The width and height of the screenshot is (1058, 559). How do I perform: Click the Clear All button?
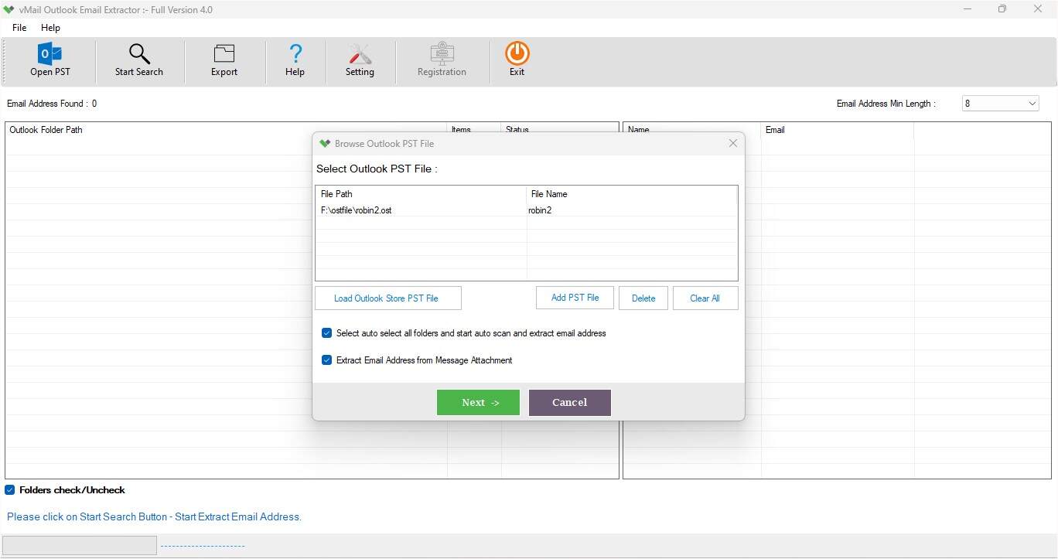[705, 298]
